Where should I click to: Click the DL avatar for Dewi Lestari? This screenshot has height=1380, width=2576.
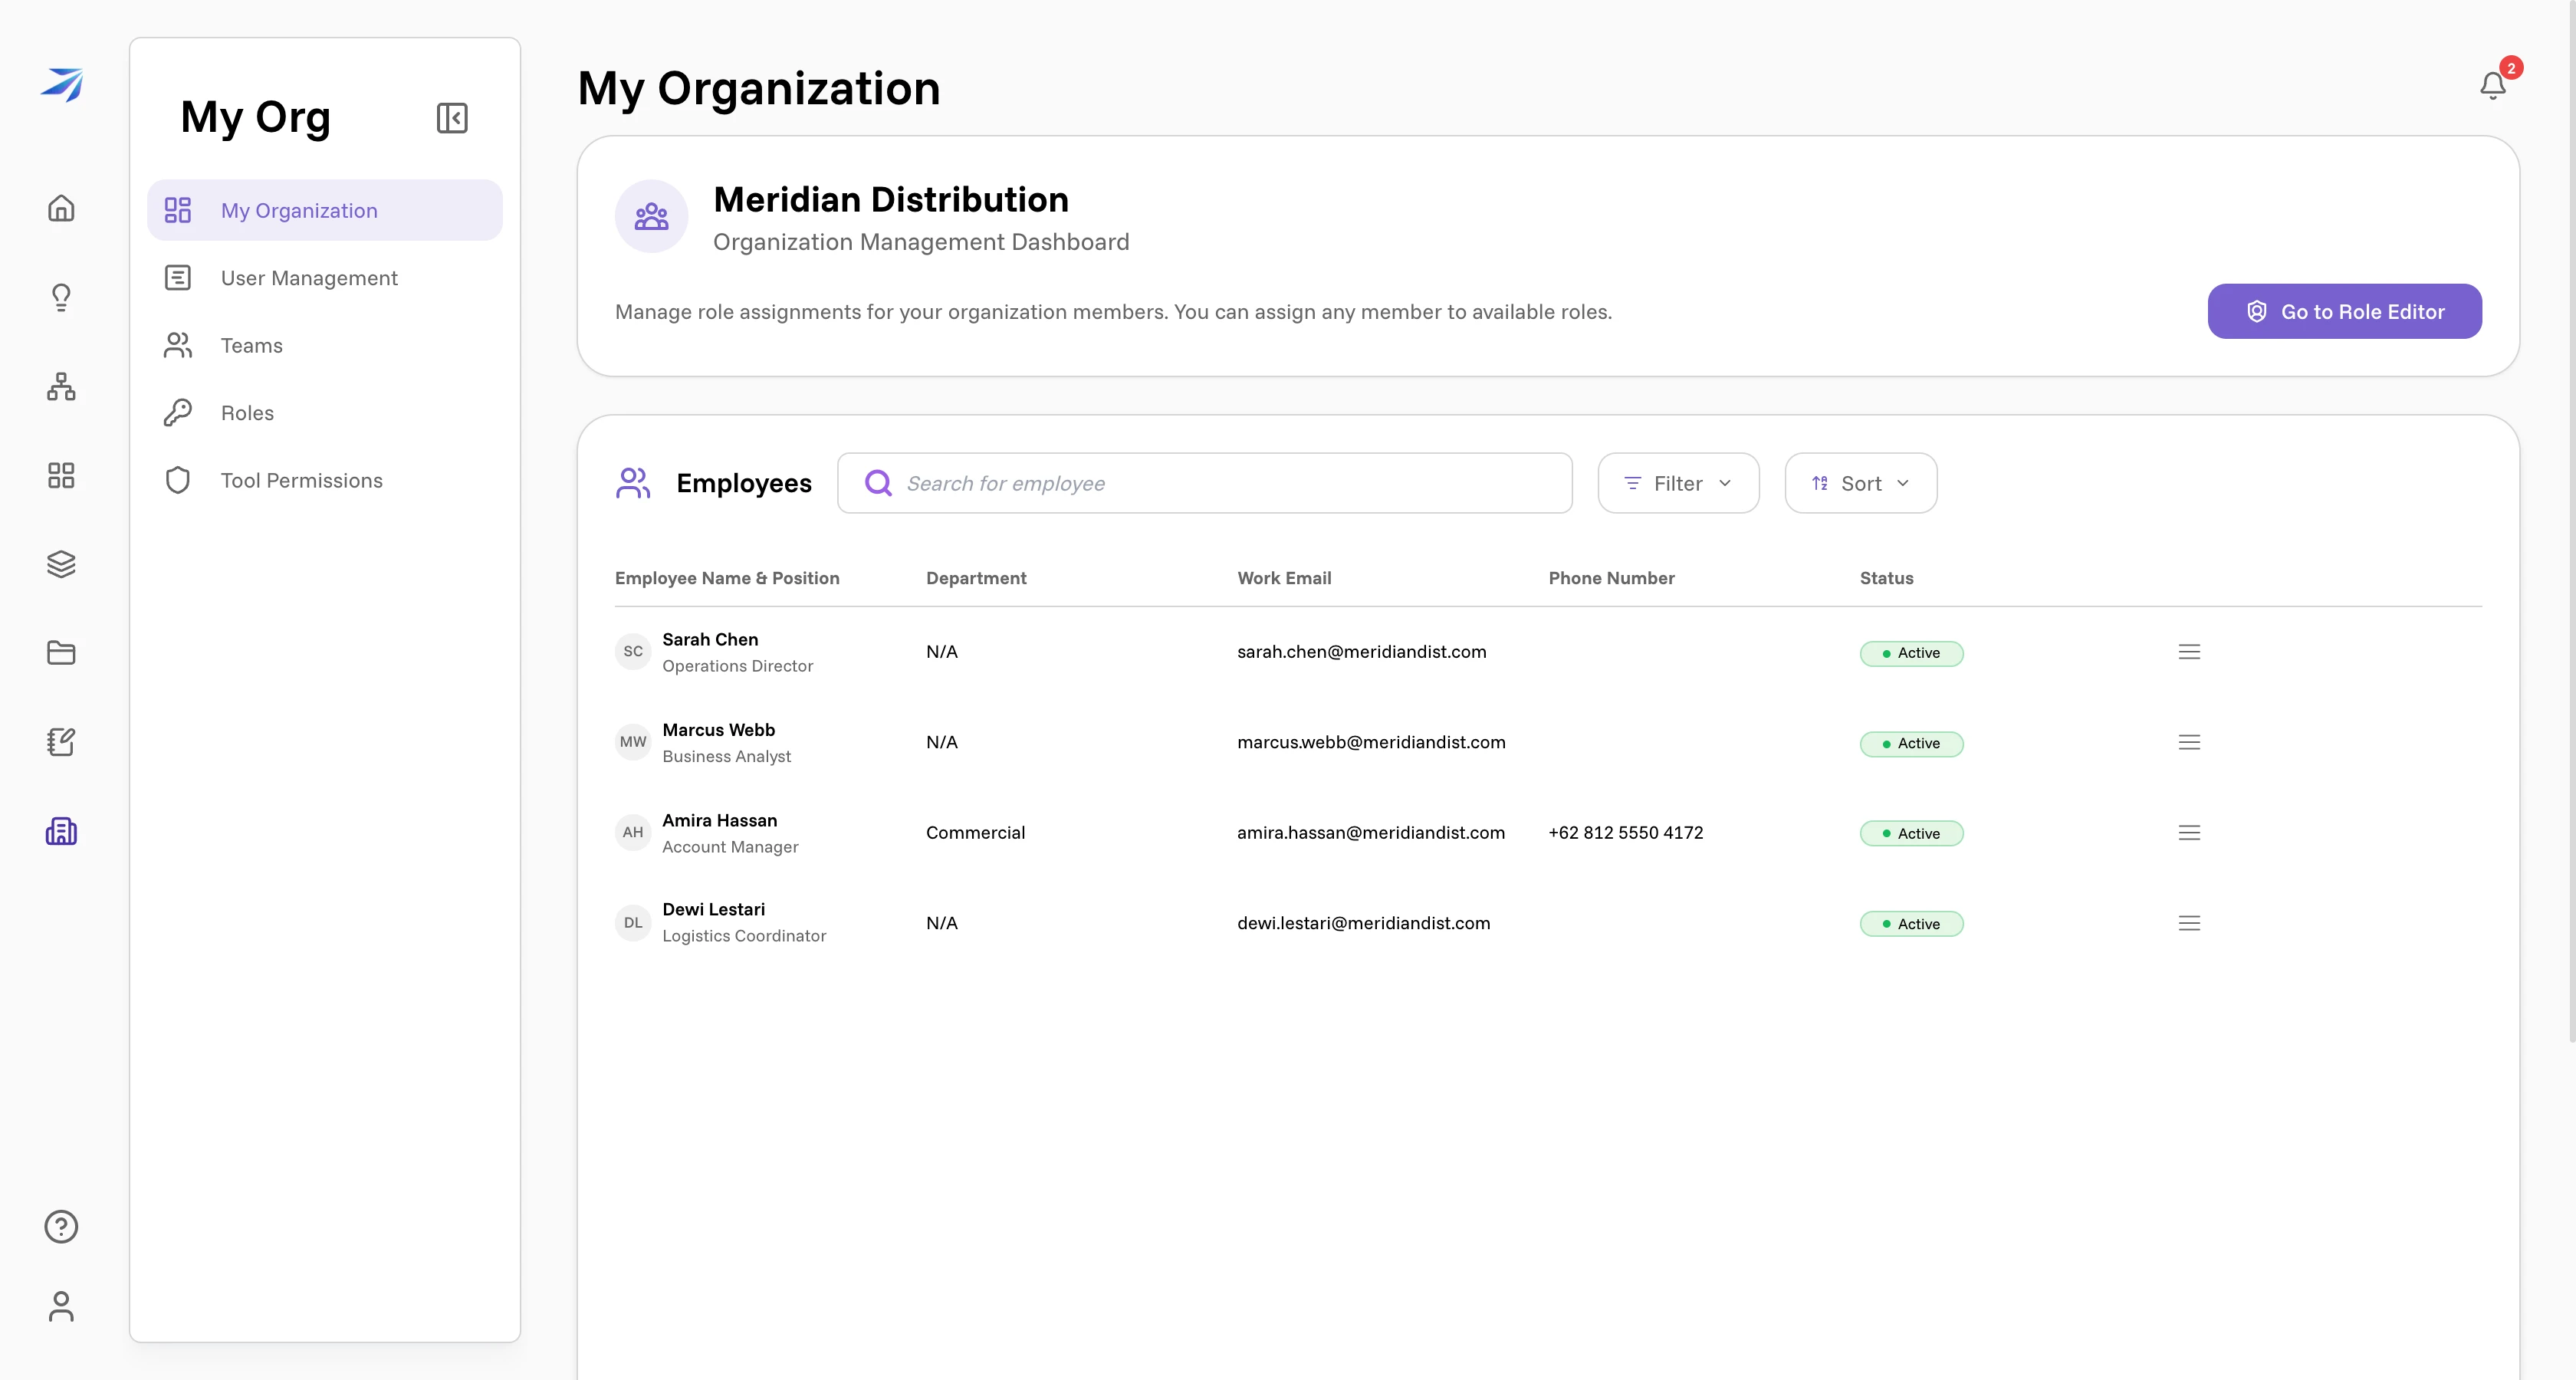(633, 923)
